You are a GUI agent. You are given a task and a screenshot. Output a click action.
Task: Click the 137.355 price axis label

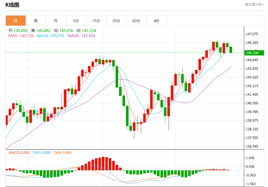click(x=252, y=138)
